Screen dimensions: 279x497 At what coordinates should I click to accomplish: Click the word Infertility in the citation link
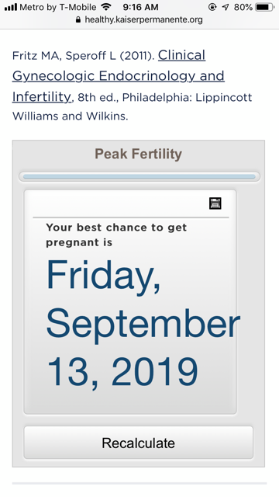[42, 96]
